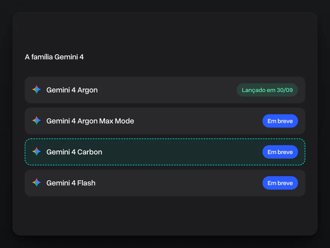
Task: Click the Gemini sparkle icon in the Carbon row
Action: pos(37,152)
